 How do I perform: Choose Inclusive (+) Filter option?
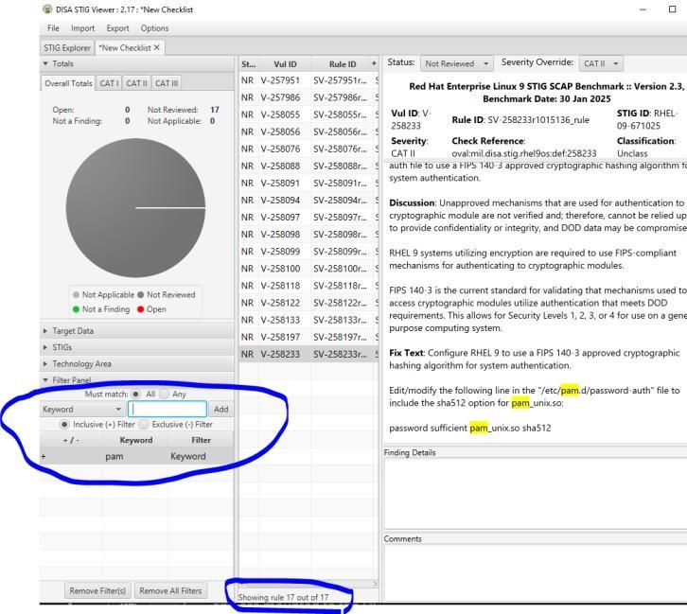[64, 425]
